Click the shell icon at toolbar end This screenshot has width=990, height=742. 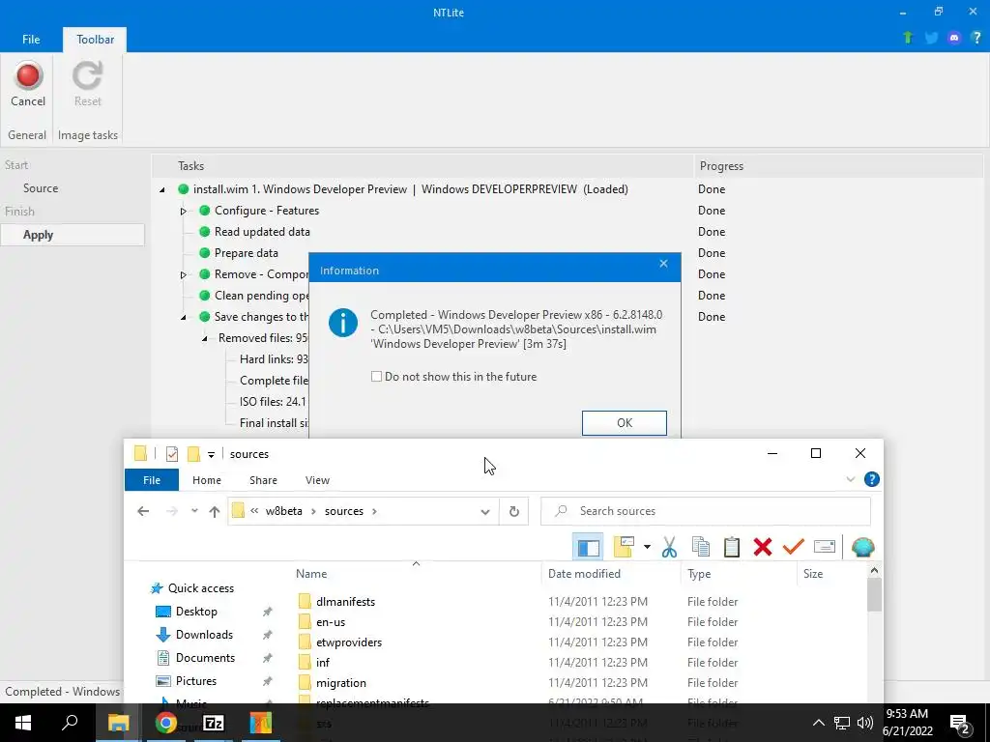pyautogui.click(x=863, y=547)
